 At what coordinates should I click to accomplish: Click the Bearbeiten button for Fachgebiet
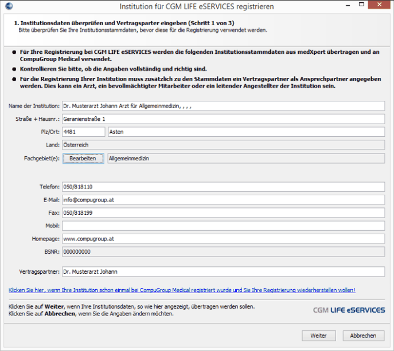[x=83, y=159]
